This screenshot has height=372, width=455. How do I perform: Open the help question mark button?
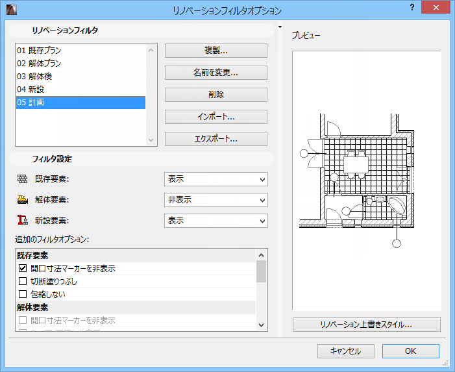click(412, 8)
